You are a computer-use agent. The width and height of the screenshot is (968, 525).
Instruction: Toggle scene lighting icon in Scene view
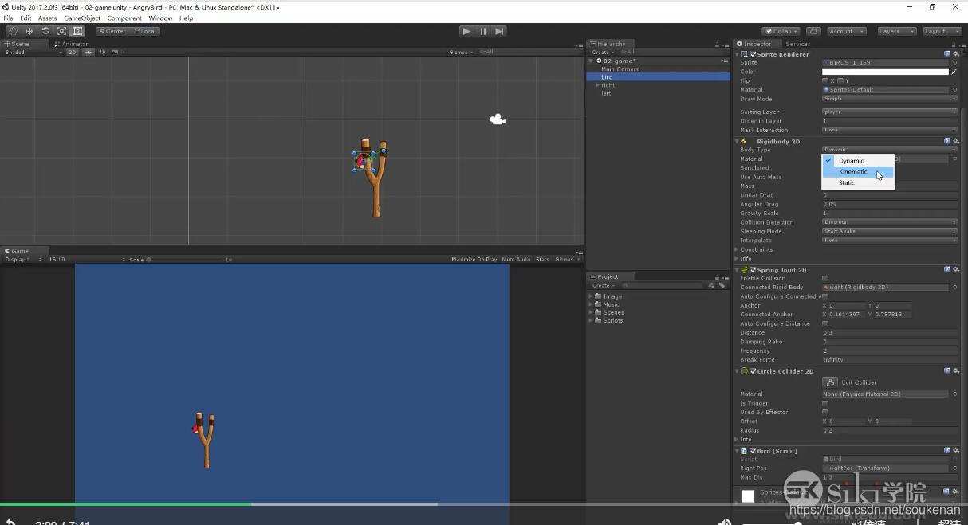coord(89,52)
